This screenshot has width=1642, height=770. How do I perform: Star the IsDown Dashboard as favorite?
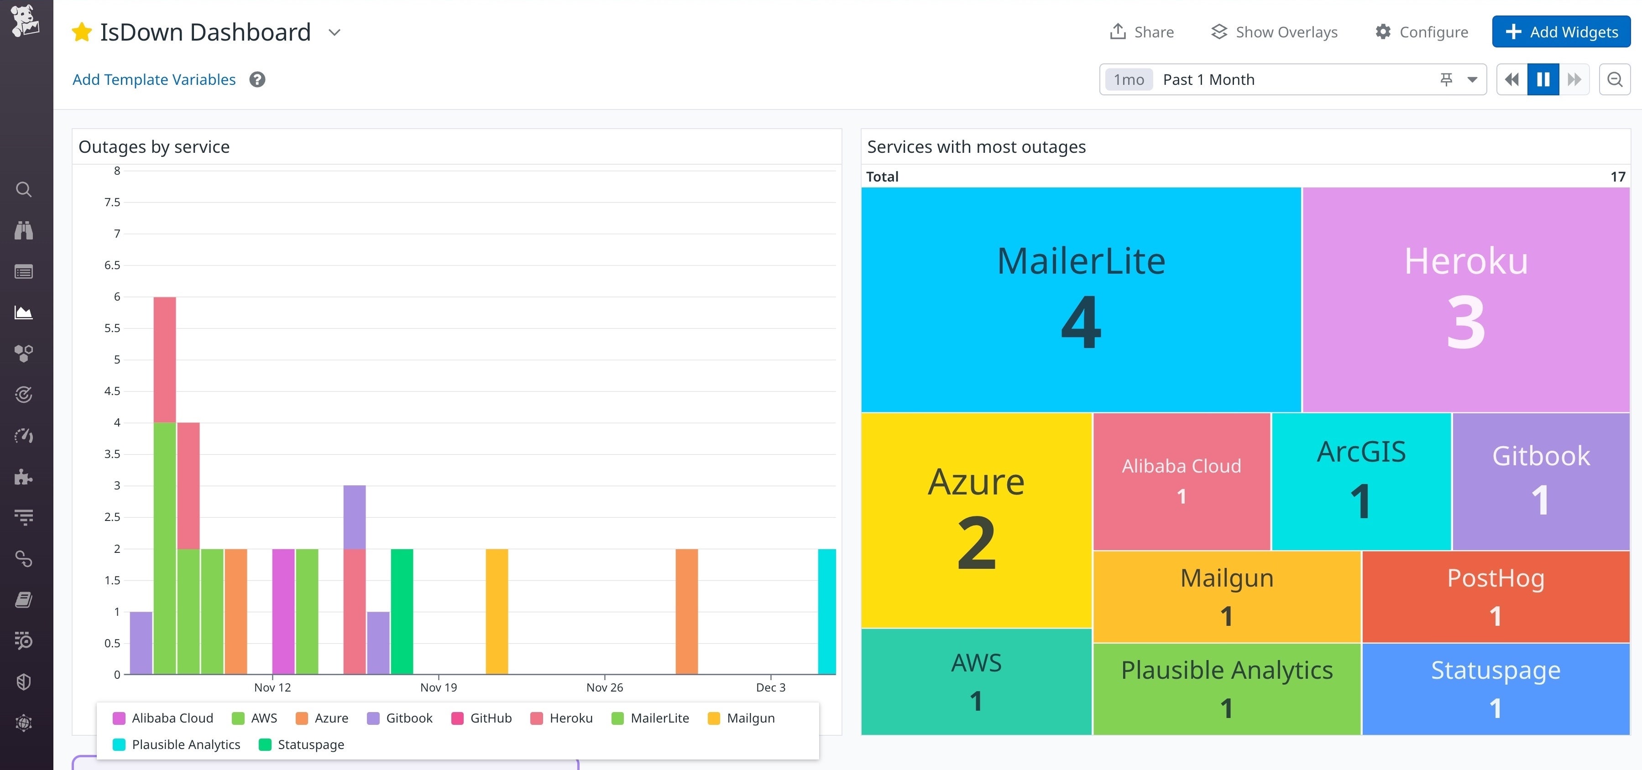(x=82, y=32)
